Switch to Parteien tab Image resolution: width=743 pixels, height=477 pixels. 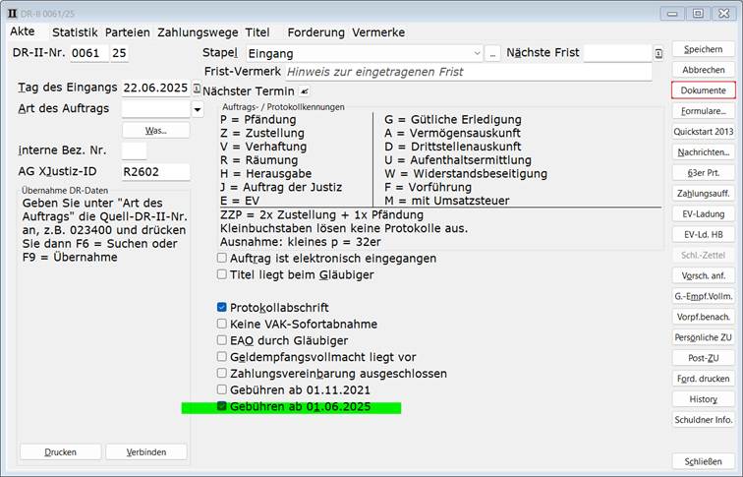[x=128, y=32]
